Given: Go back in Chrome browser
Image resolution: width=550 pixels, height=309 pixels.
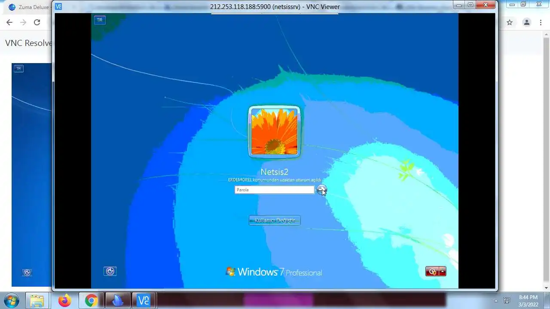Looking at the screenshot, I should point(9,22).
